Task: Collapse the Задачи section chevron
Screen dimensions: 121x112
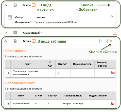Action: pos(6,5)
